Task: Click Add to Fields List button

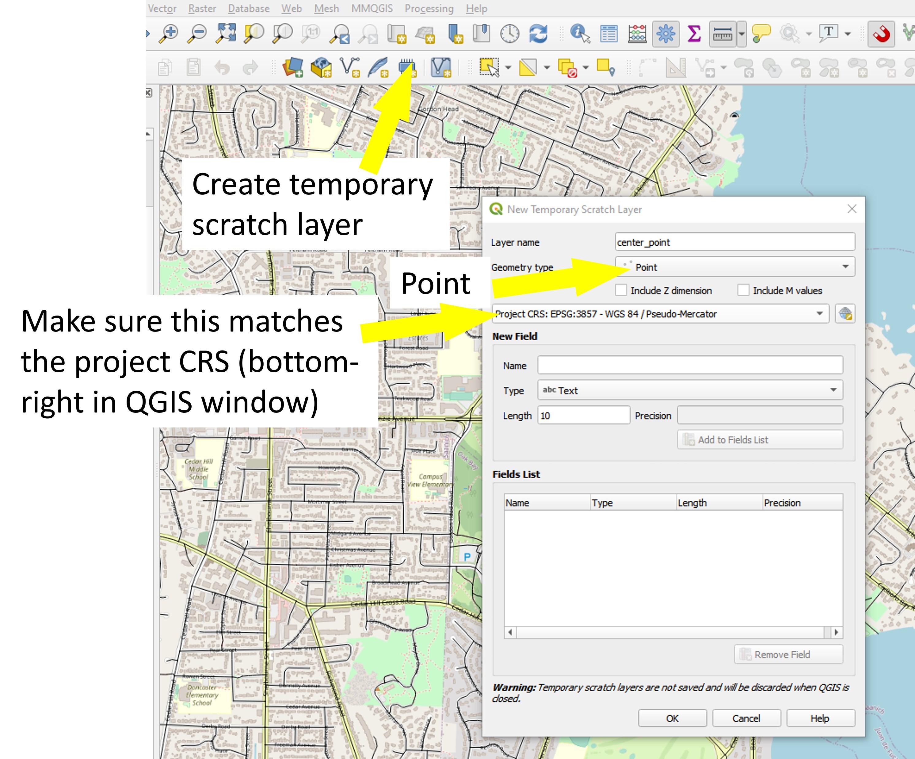Action: pos(760,439)
